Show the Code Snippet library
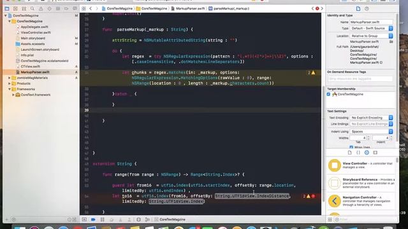 [358, 153]
